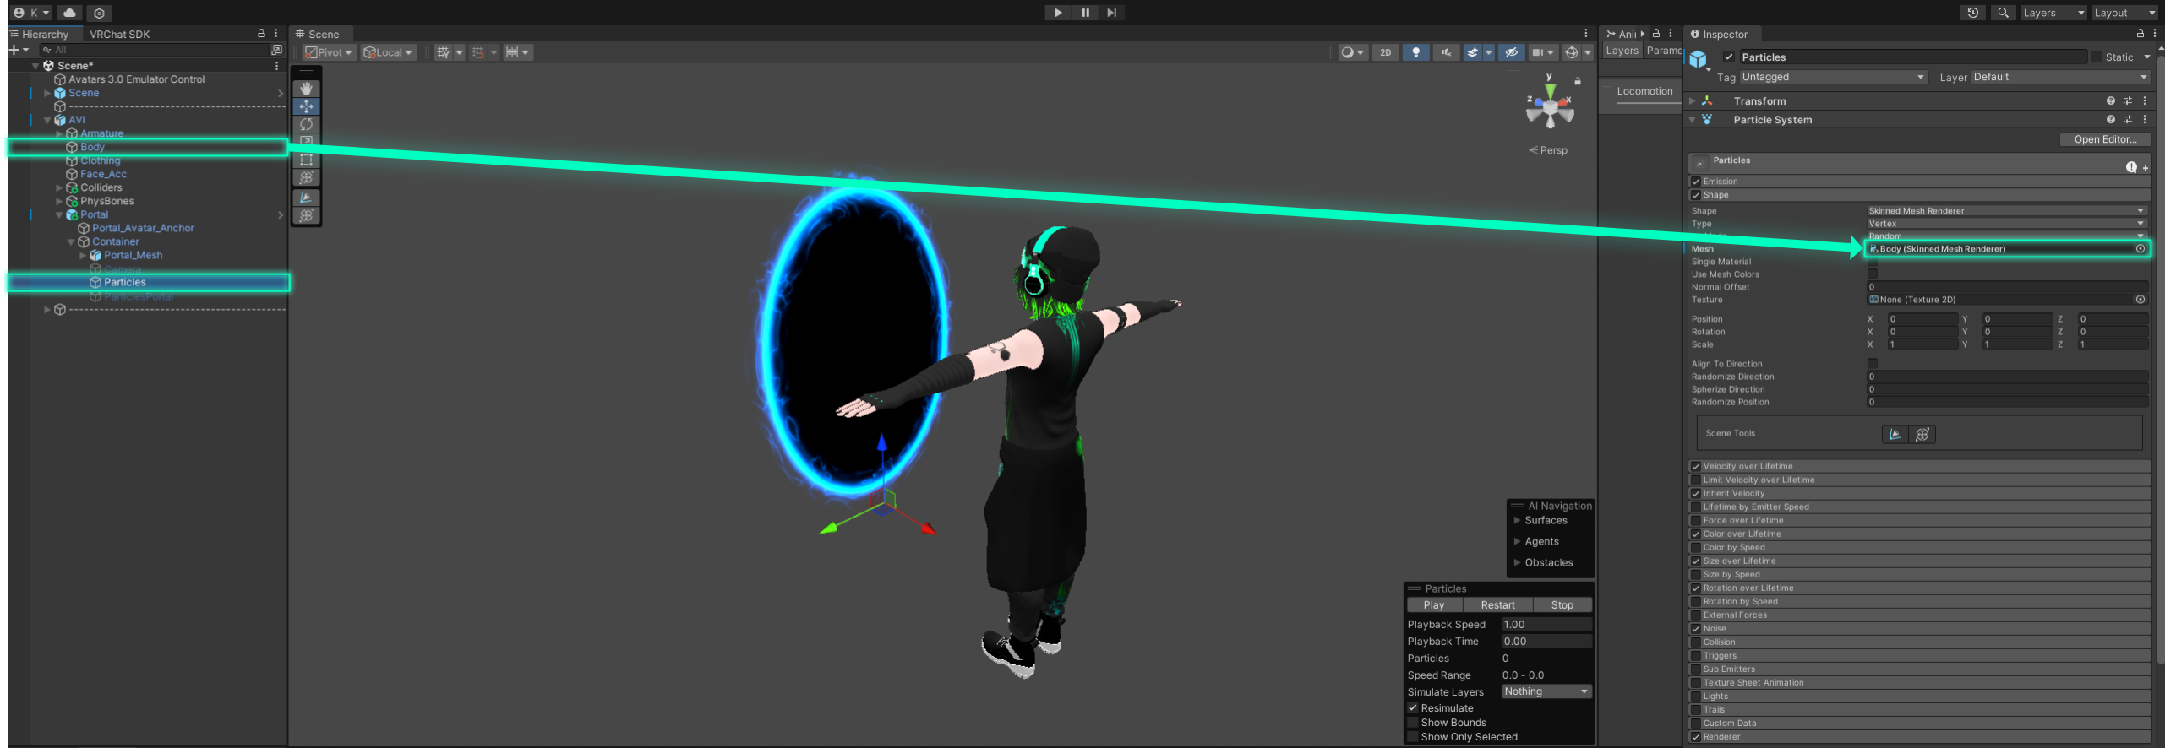Open Simulate Layers Nothing dropdown
Viewport: 2165px width, 748px height.
click(x=1546, y=691)
